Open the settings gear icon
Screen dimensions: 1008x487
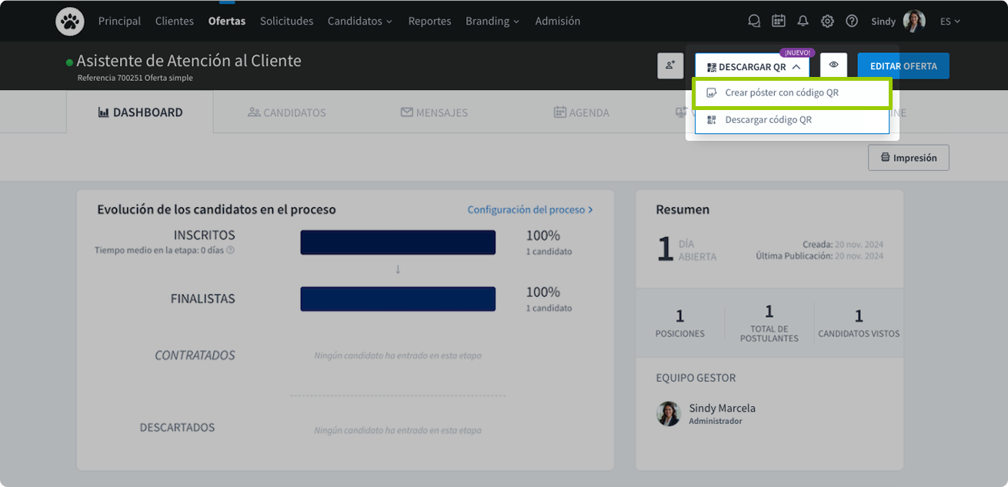[x=827, y=22]
